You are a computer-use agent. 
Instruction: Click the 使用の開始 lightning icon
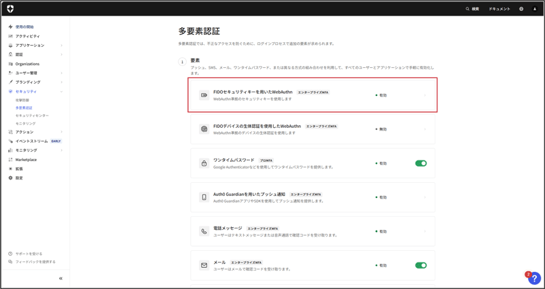(10, 27)
